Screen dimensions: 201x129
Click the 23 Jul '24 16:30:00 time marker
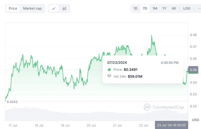click(x=171, y=125)
